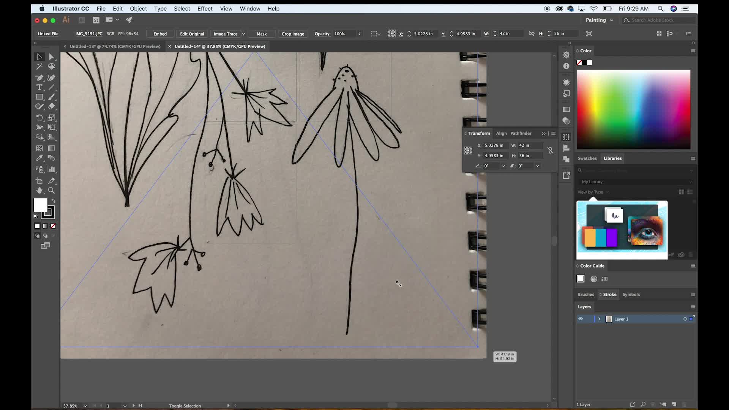Select the Symbol Sprayer tool
This screenshot has width=729, height=410.
pyautogui.click(x=39, y=169)
